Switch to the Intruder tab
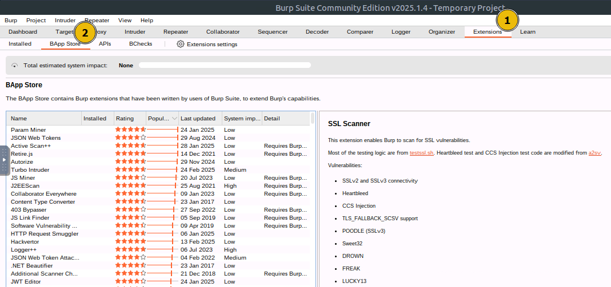This screenshot has width=611, height=287. 135,32
